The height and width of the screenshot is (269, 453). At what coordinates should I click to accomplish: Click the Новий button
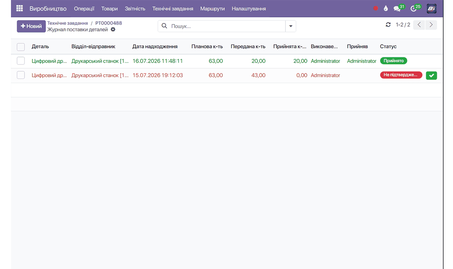[31, 26]
